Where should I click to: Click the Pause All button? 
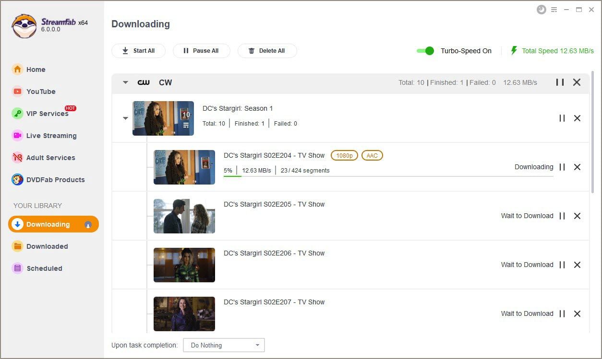click(201, 50)
